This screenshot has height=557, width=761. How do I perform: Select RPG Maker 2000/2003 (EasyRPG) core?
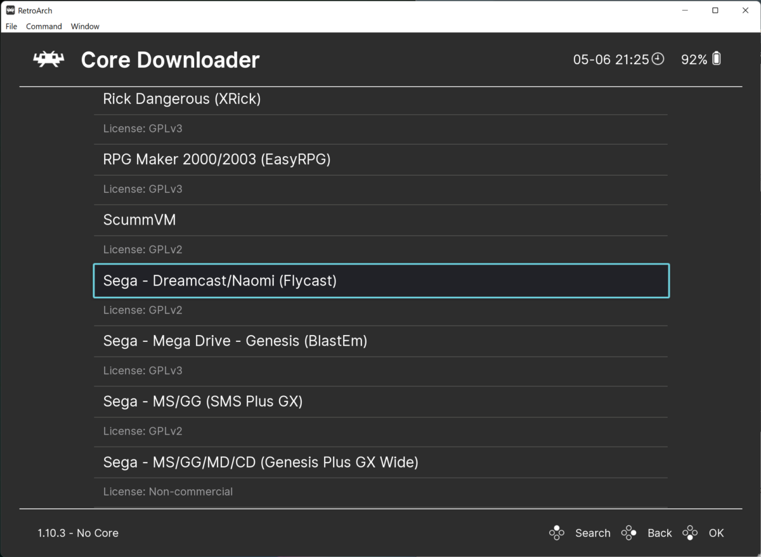pyautogui.click(x=380, y=160)
